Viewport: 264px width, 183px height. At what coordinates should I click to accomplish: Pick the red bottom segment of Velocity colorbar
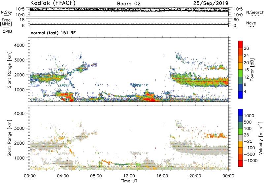point(241,164)
